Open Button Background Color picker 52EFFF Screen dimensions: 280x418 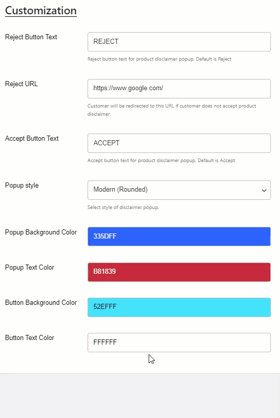(179, 307)
